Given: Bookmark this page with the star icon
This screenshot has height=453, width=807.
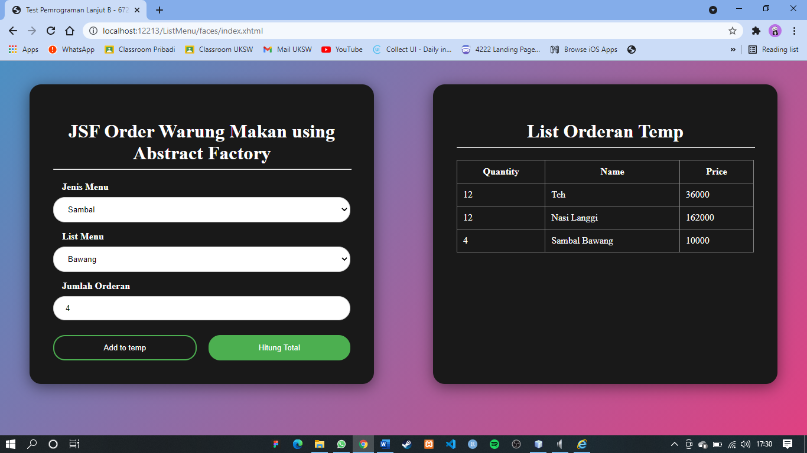Looking at the screenshot, I should [x=733, y=31].
